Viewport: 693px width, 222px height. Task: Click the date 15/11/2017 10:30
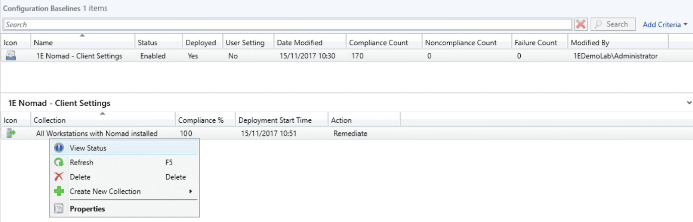[307, 56]
